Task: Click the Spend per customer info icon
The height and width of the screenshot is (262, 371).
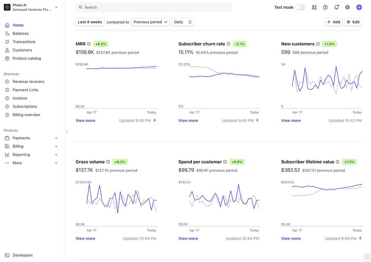Action: pyautogui.click(x=225, y=162)
